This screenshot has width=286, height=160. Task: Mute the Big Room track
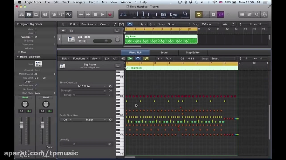tap(80, 41)
